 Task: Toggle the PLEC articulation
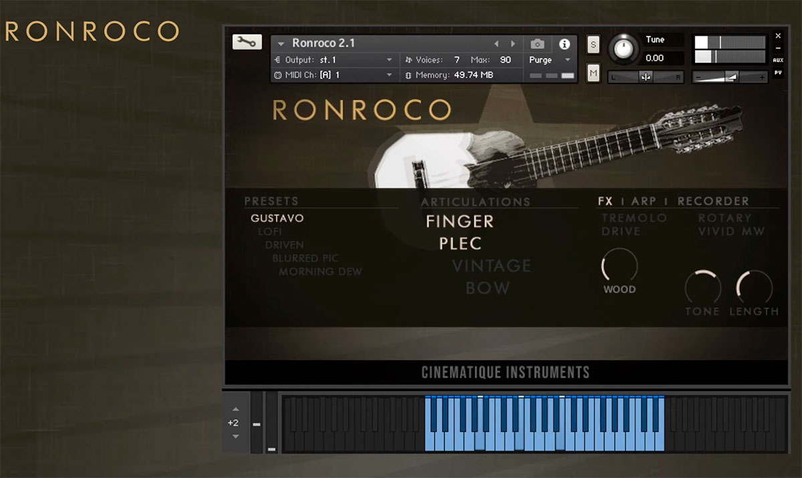460,243
